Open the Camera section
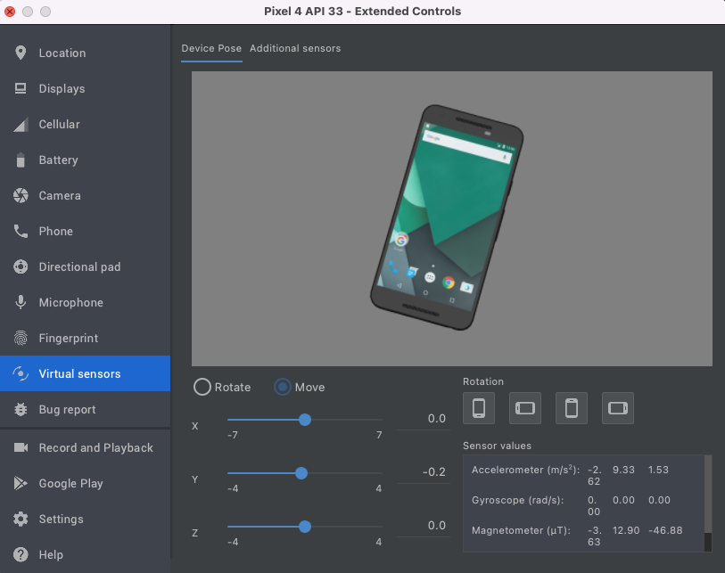Image resolution: width=725 pixels, height=573 pixels. click(85, 195)
